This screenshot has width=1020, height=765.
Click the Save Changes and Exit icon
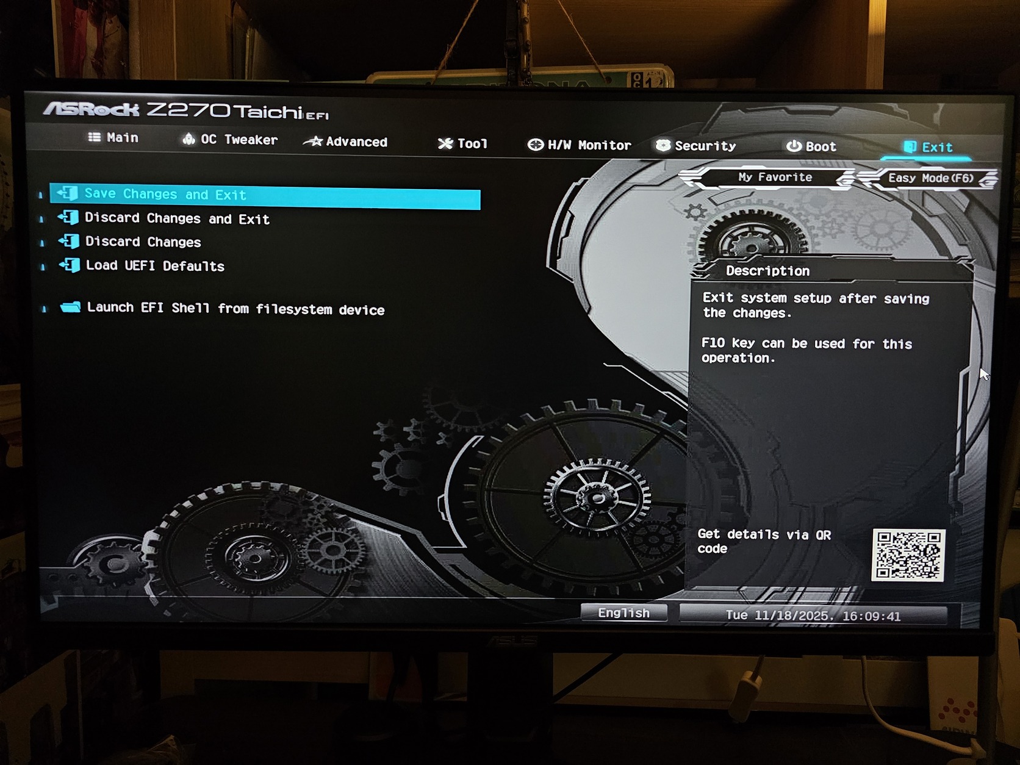click(x=67, y=193)
